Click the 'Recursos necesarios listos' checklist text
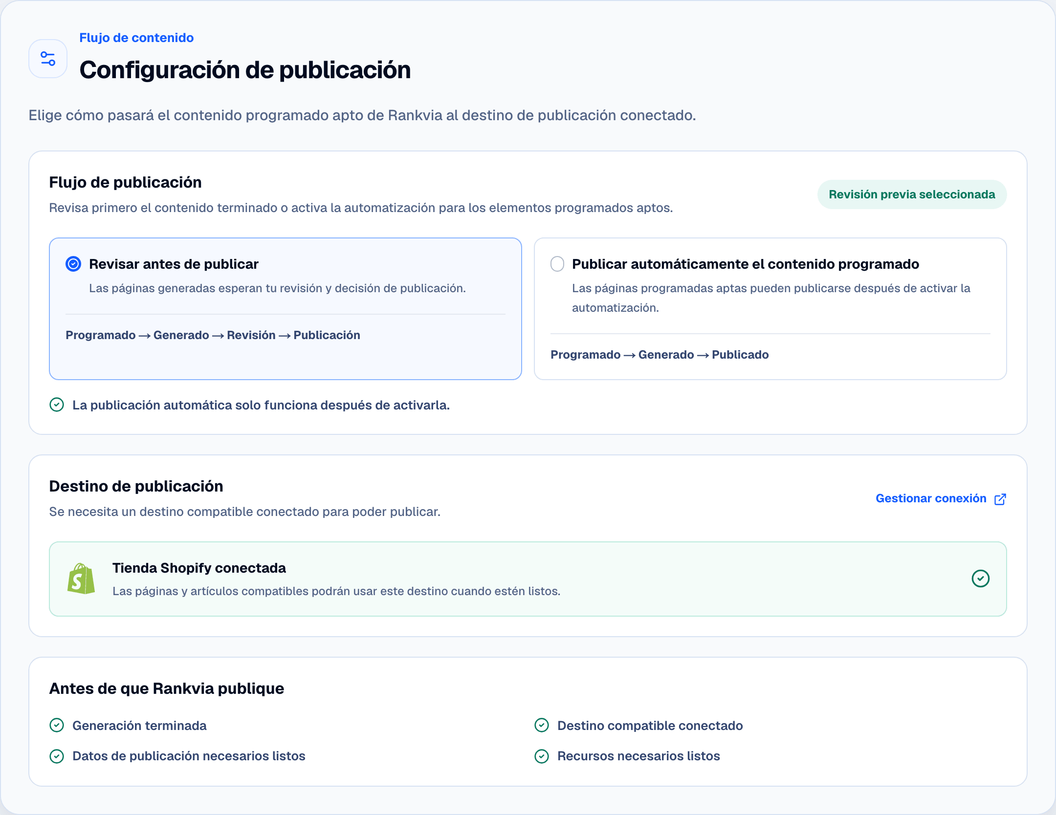Viewport: 1056px width, 815px height. coord(638,756)
